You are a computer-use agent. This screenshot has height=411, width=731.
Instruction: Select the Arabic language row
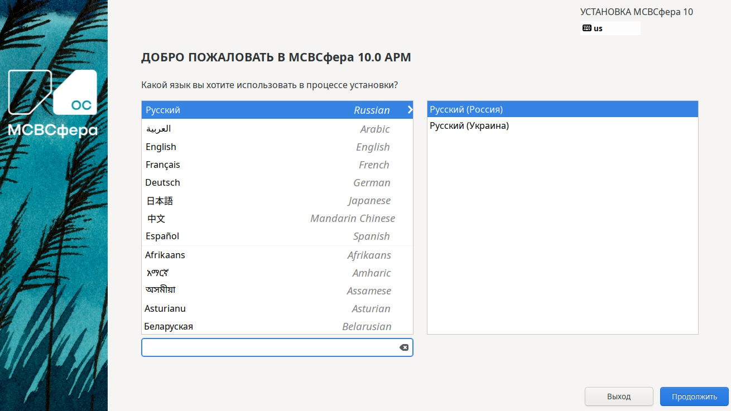point(277,129)
